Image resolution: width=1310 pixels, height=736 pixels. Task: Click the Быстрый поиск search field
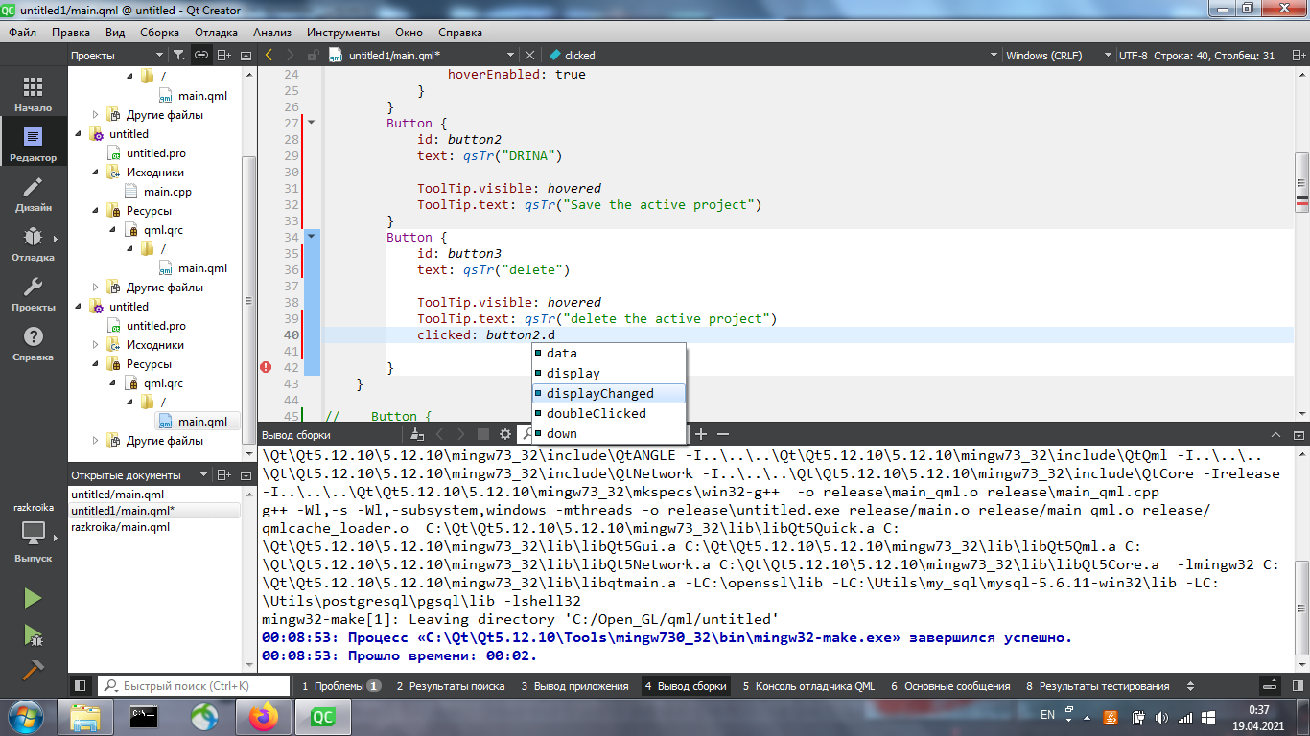[x=197, y=686]
